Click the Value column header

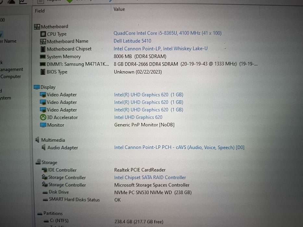119,9
